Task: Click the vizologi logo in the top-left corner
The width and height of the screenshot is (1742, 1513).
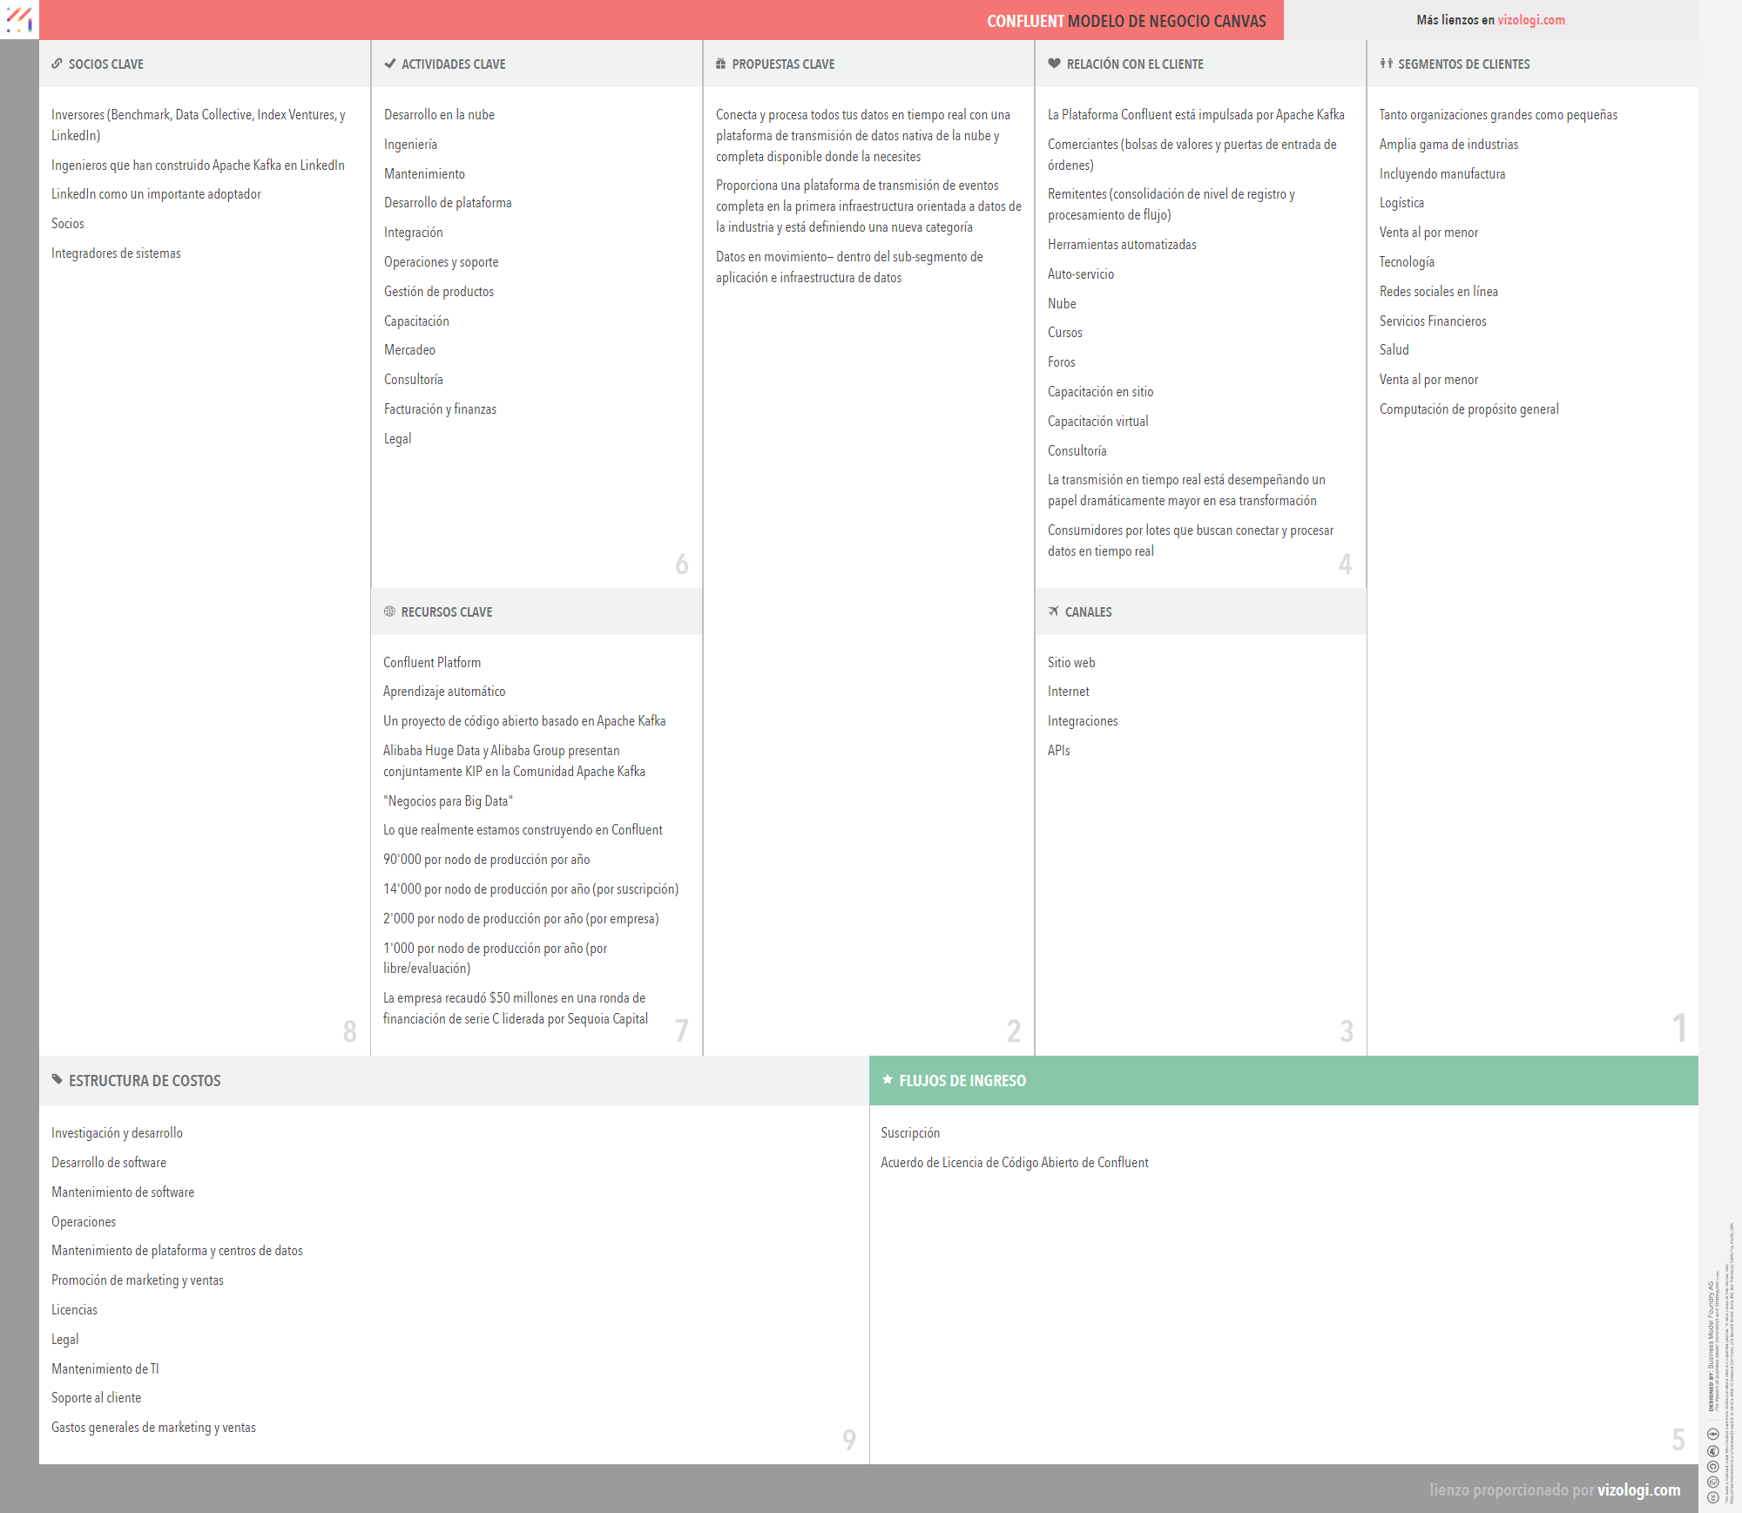Action: [19, 20]
